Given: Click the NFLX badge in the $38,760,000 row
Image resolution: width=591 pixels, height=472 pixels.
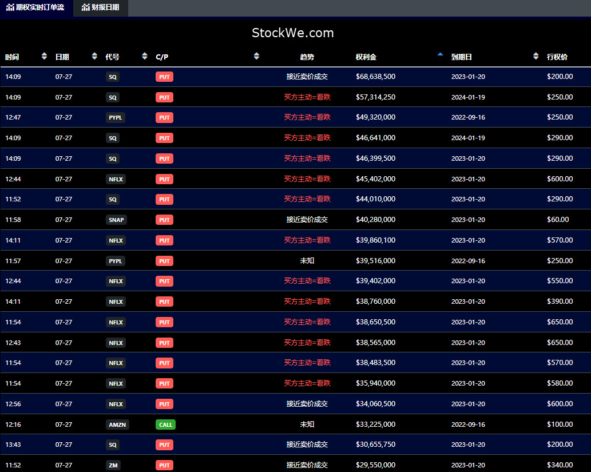Looking at the screenshot, I should coord(116,302).
